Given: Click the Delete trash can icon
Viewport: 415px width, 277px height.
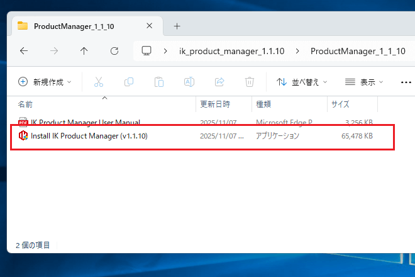Looking at the screenshot, I should tap(250, 82).
